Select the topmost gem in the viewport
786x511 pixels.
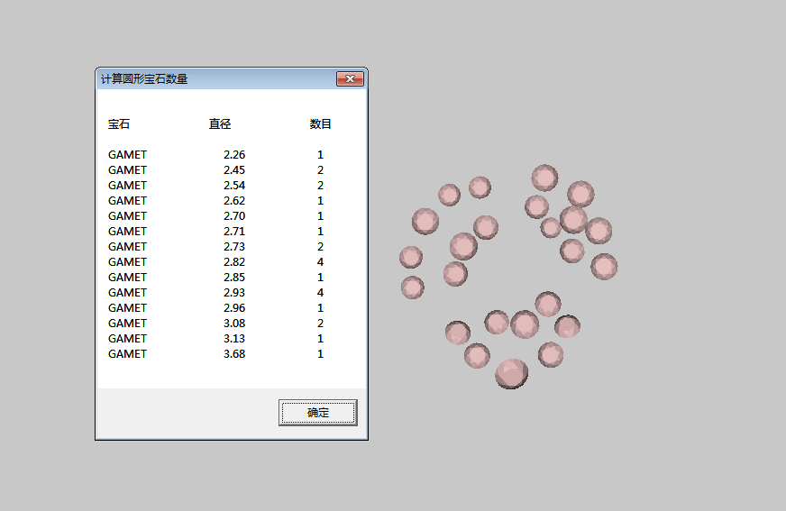(x=544, y=178)
